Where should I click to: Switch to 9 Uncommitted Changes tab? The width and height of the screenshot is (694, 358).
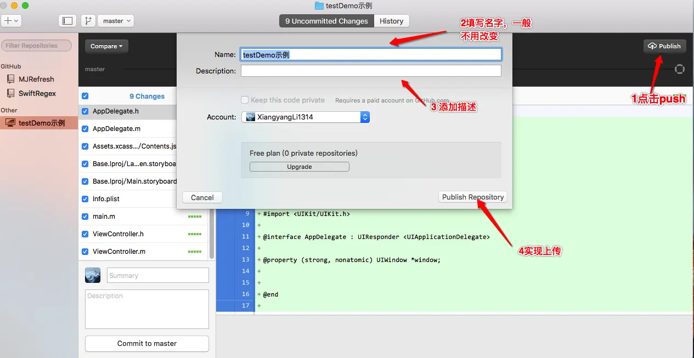pos(326,21)
